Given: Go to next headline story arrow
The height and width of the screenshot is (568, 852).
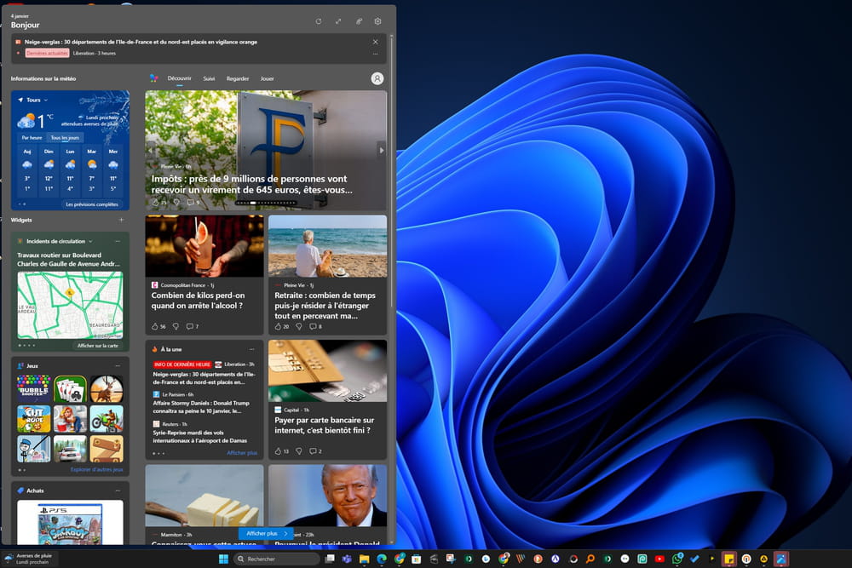Looking at the screenshot, I should coord(382,151).
